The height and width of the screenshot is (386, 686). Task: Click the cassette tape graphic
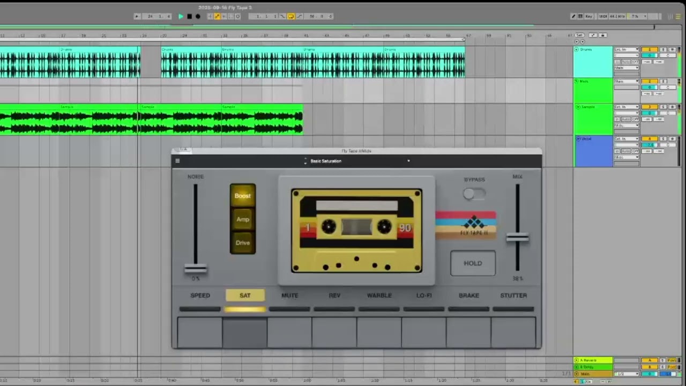point(356,231)
